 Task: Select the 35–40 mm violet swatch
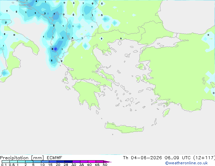tap(84, 162)
